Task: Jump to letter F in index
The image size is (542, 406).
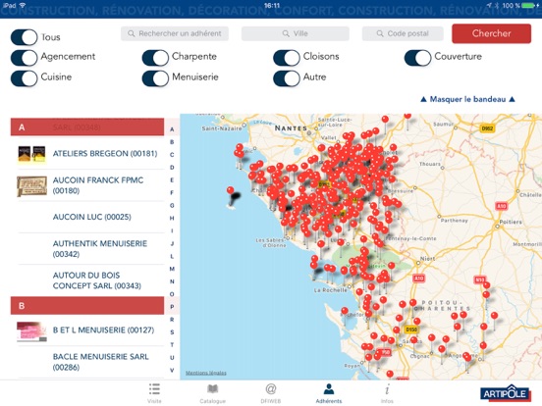Action: (172, 192)
